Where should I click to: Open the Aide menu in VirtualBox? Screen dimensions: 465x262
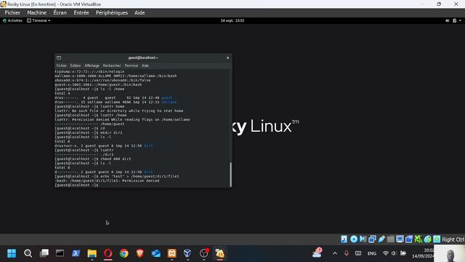click(x=139, y=13)
